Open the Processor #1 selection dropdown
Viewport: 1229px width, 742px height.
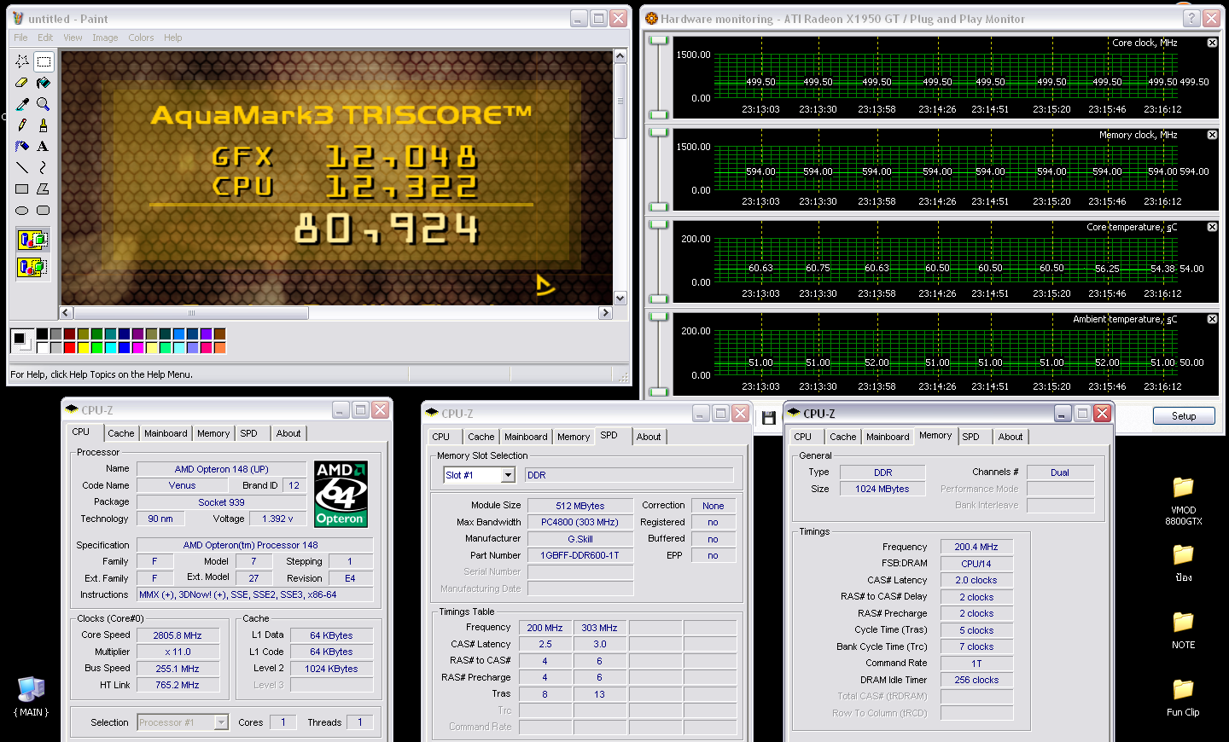(221, 722)
